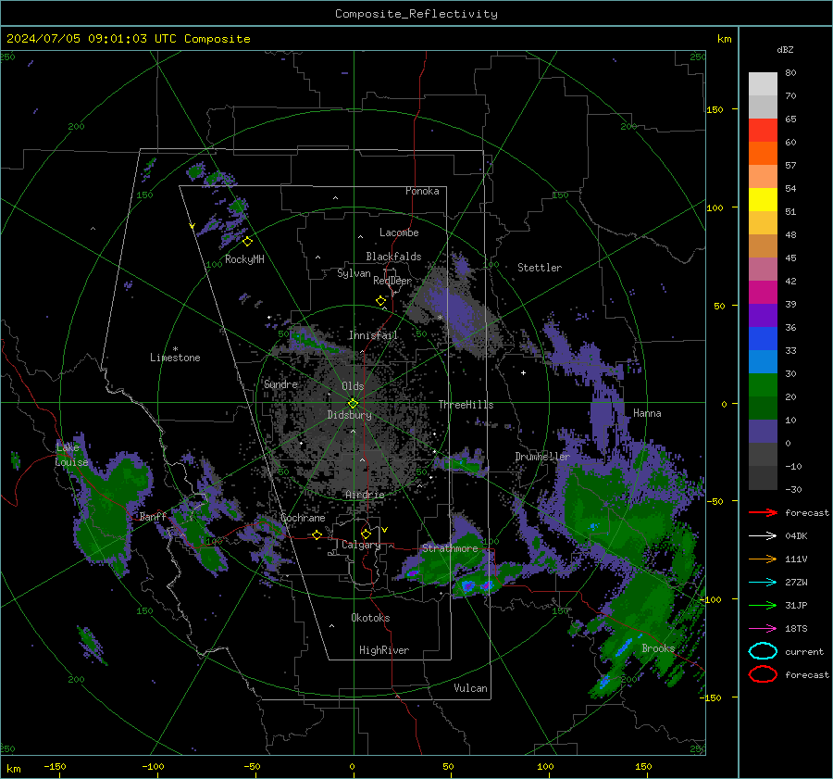Click the magenta 18TS arrow icon
The image size is (833, 779).
tap(763, 629)
